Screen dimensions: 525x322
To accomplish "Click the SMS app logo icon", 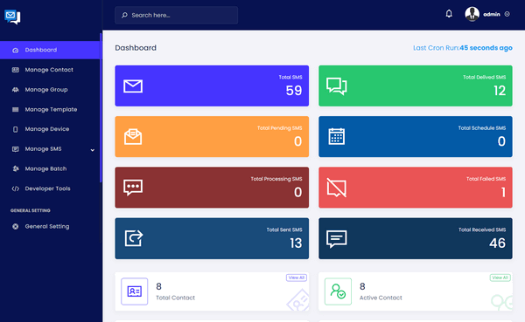I will [x=12, y=17].
